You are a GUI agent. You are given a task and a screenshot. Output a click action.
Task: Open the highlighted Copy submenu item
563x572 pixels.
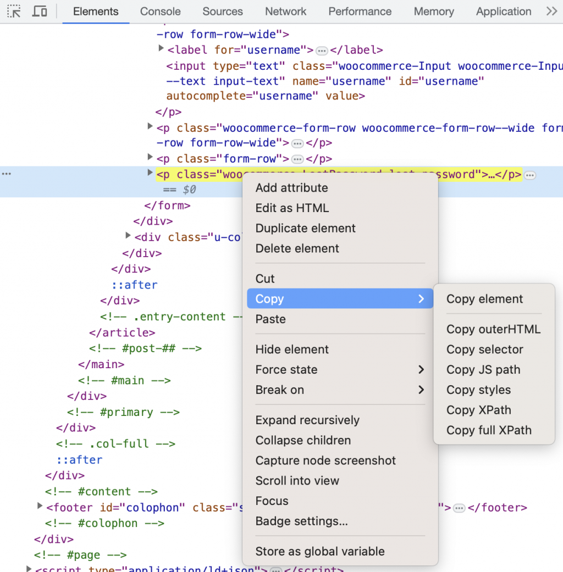click(x=340, y=299)
